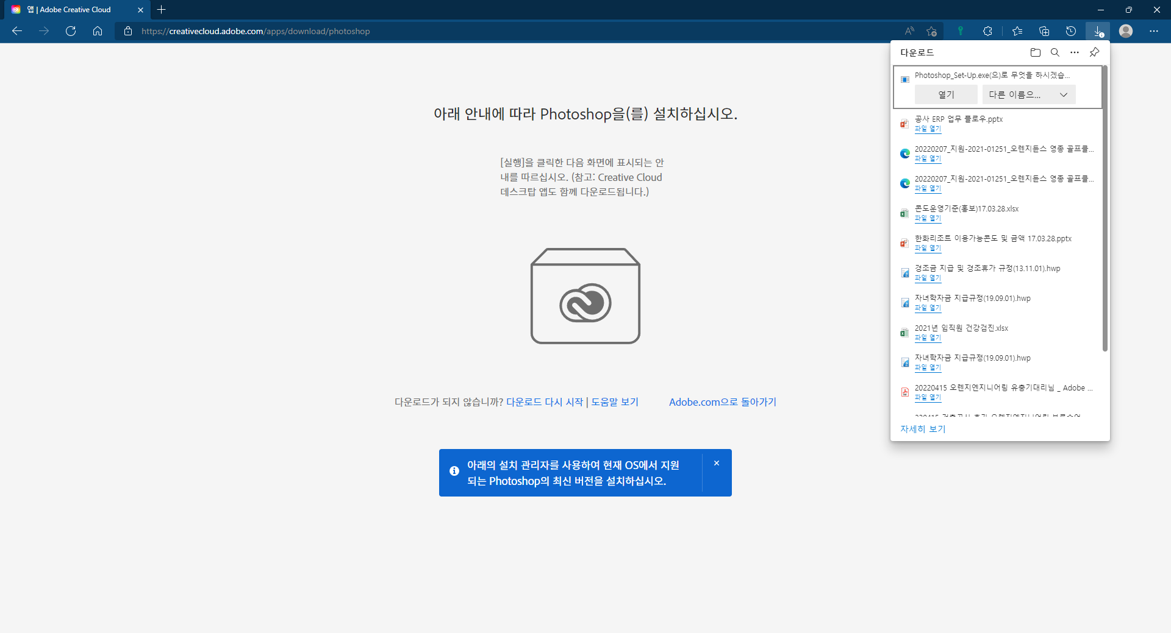Click the 다운로드 다시 시작 link
The image size is (1171, 633).
point(544,402)
